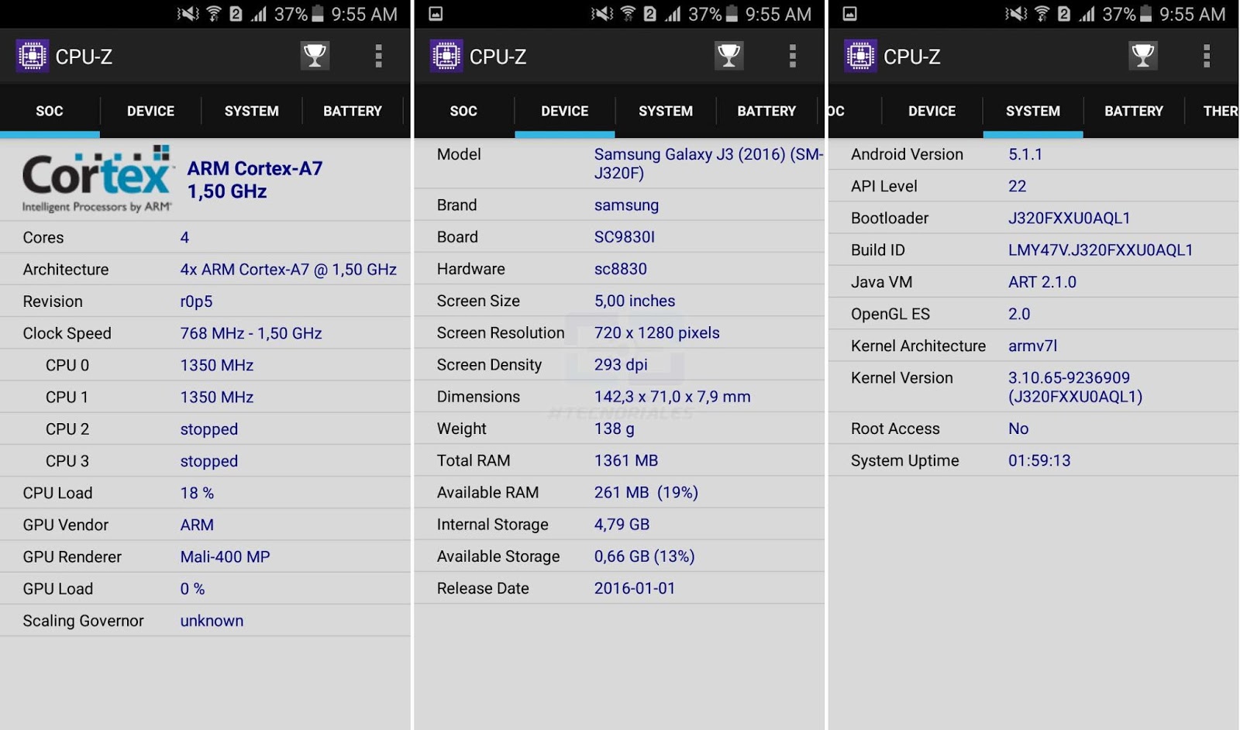Tap the Android Version value 5.1.1
The width and height of the screenshot is (1240, 730).
[1025, 154]
